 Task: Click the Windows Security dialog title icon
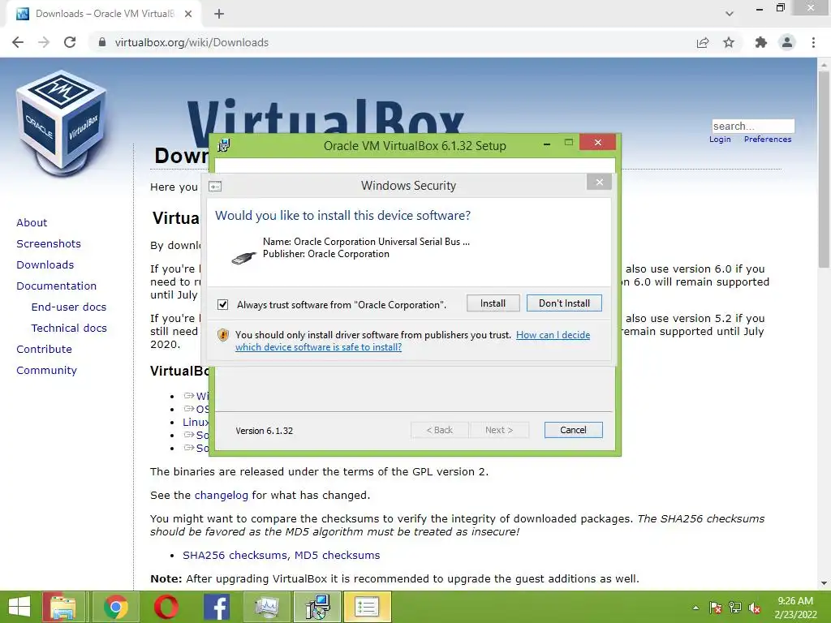coord(215,187)
